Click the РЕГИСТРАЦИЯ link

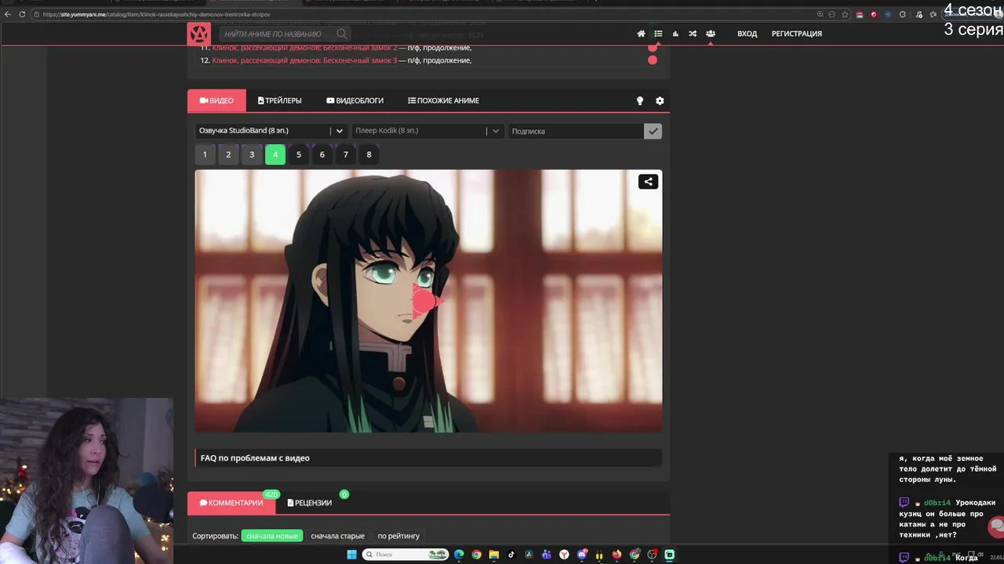pos(797,34)
